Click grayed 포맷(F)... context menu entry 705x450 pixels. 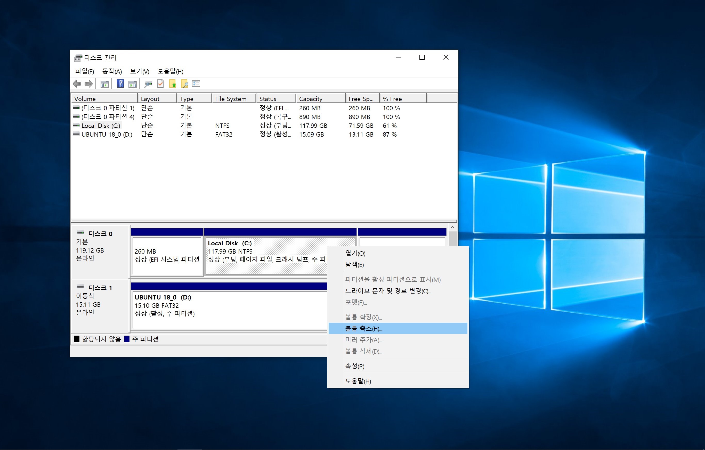coord(398,302)
